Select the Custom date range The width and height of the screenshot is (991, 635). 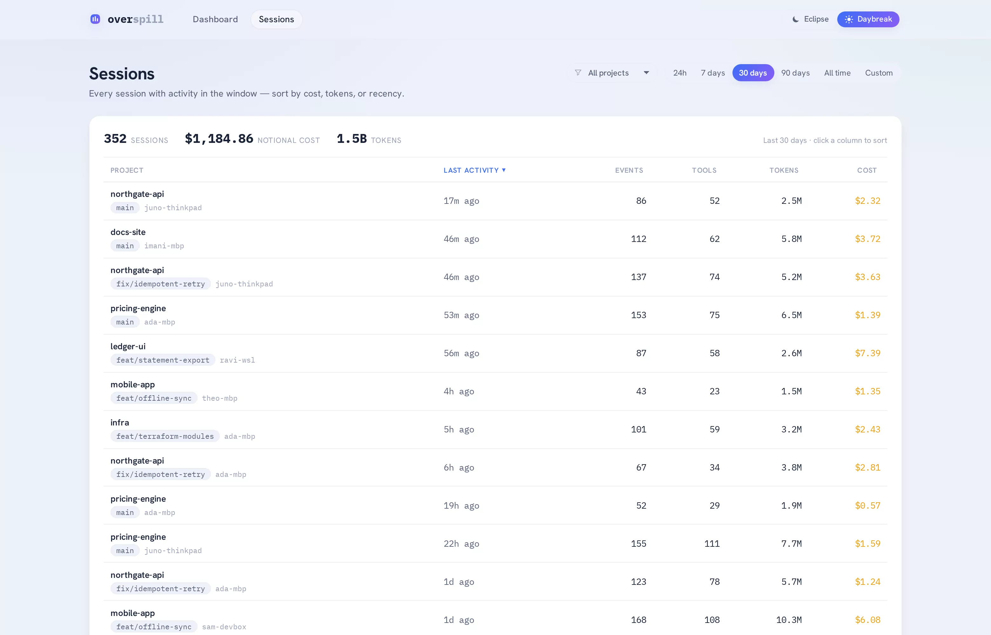[x=879, y=73]
